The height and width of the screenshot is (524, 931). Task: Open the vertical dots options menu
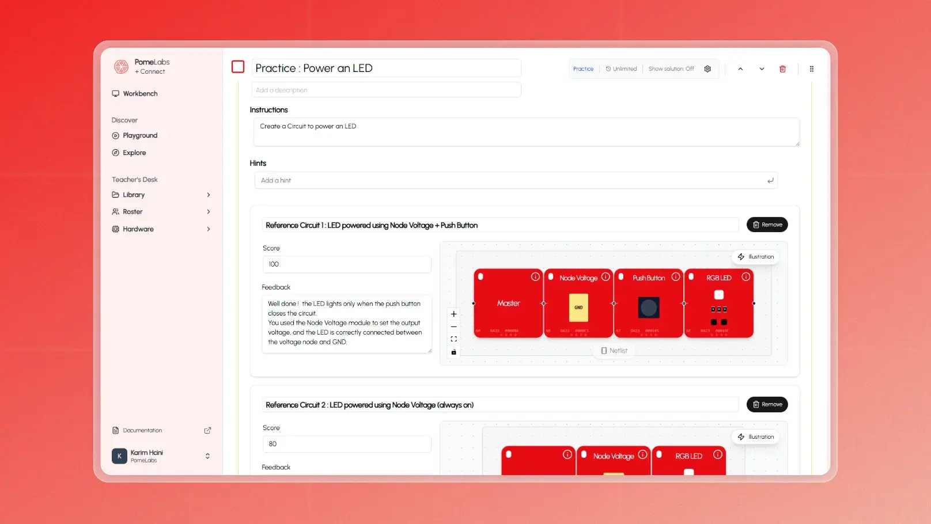pyautogui.click(x=812, y=69)
